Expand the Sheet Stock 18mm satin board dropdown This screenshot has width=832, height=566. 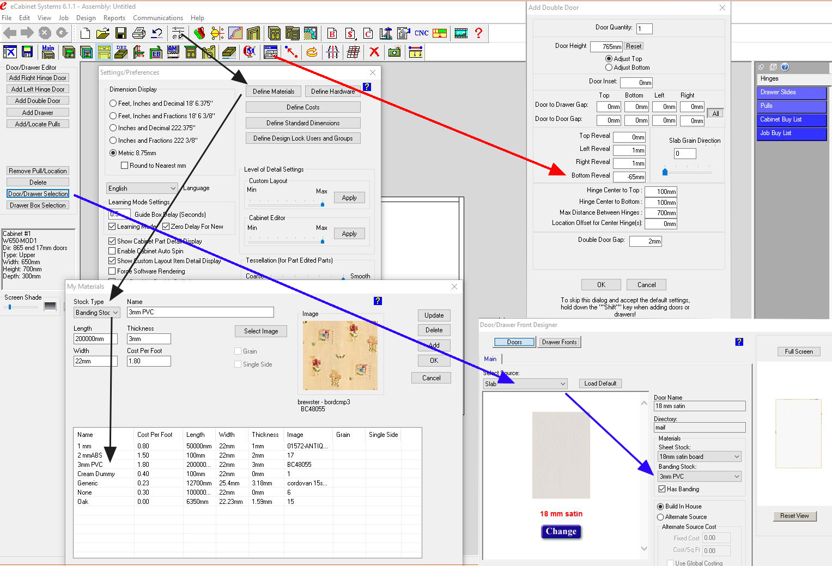click(x=700, y=457)
